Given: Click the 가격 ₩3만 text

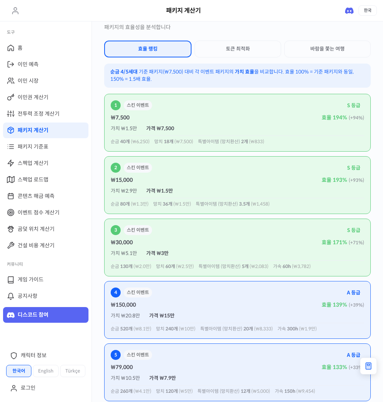Looking at the screenshot, I should coord(157,253).
